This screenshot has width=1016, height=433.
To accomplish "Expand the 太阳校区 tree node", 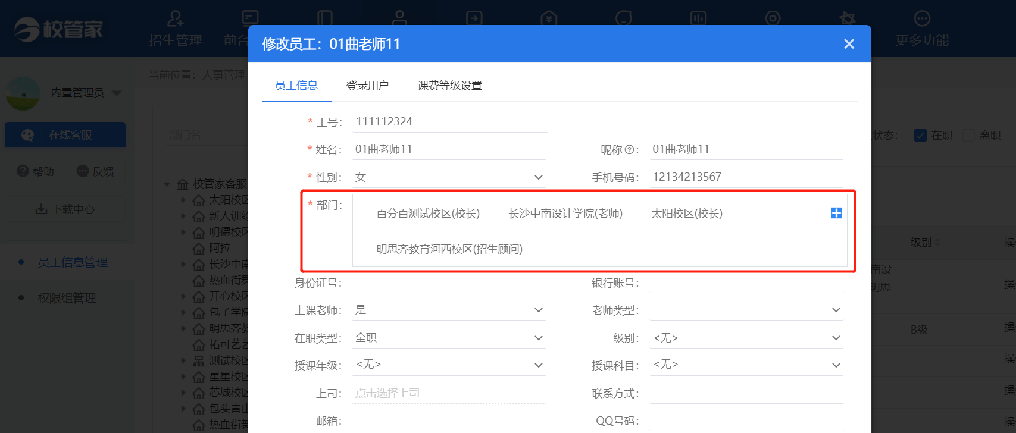I will (183, 200).
